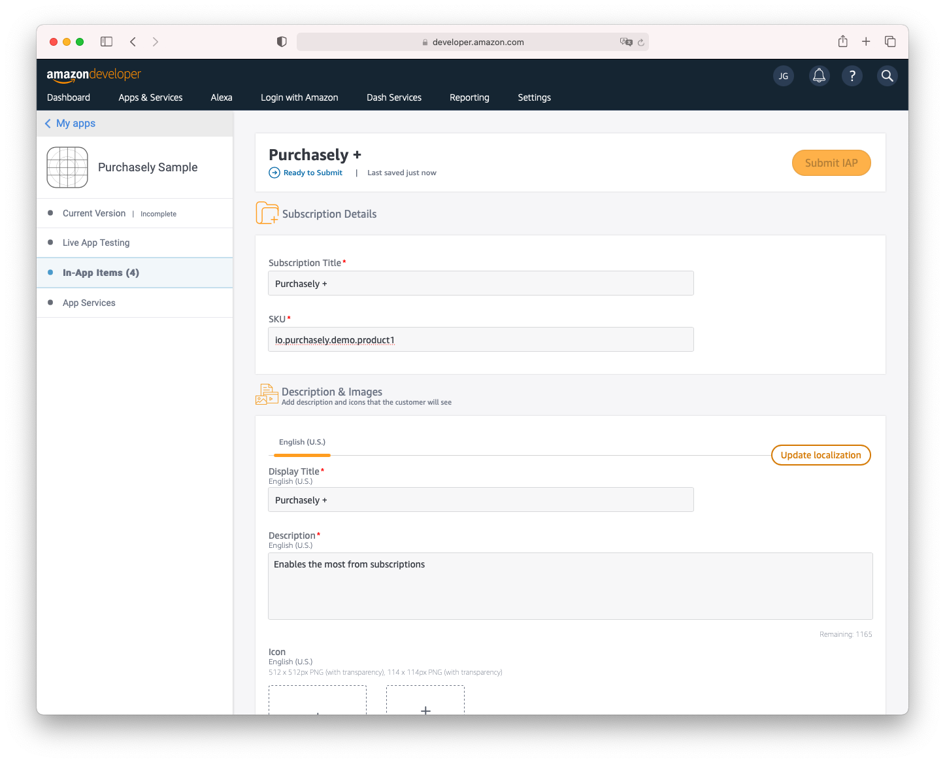The image size is (945, 763).
Task: Click the Ready to Submit arrow icon
Action: (274, 173)
